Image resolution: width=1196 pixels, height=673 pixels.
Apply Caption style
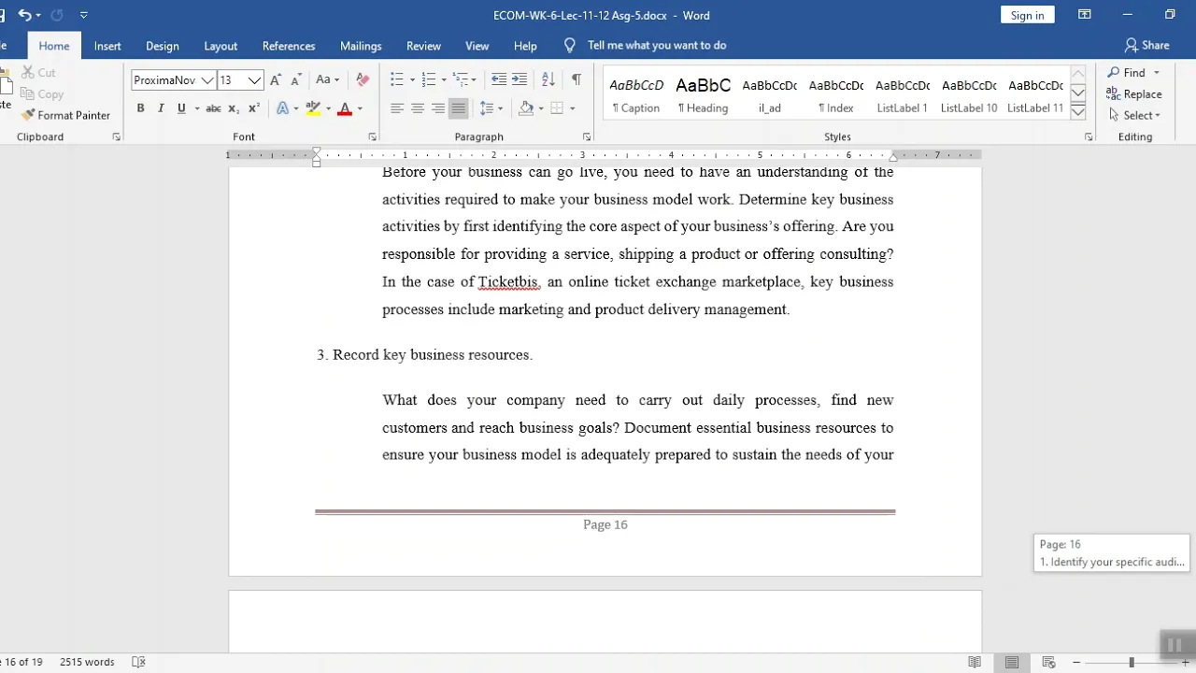click(x=636, y=94)
